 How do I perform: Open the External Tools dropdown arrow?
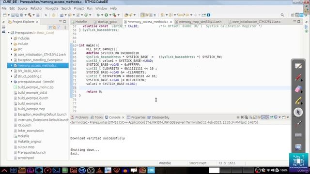(118, 15)
